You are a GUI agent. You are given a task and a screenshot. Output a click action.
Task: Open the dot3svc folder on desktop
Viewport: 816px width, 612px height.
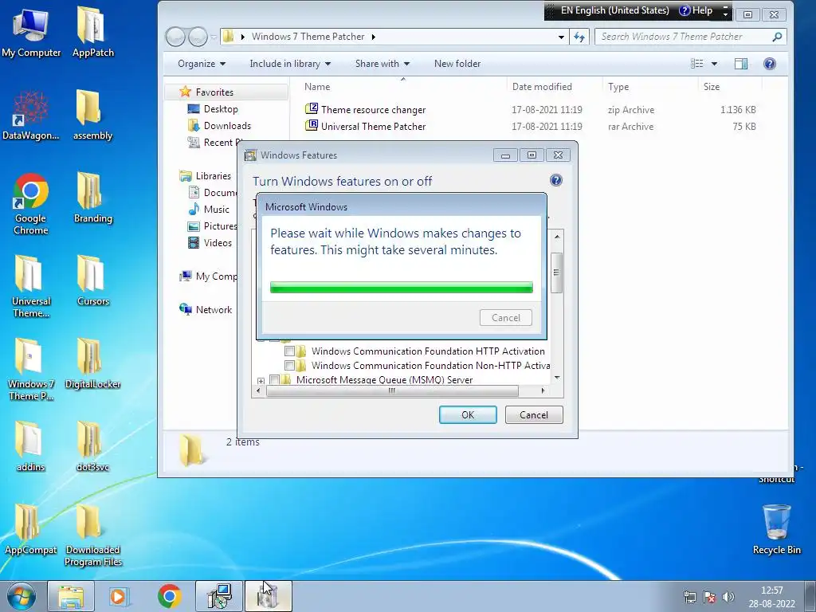pos(92,446)
